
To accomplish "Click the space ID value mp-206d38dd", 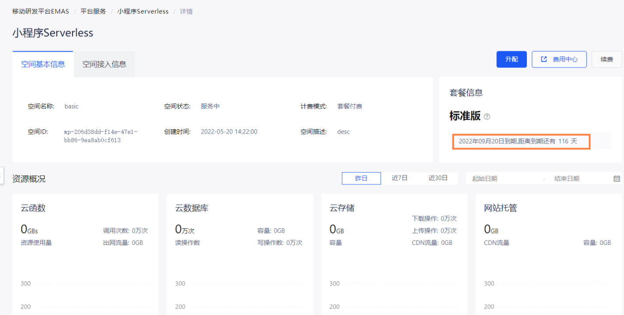I will coord(101,136).
